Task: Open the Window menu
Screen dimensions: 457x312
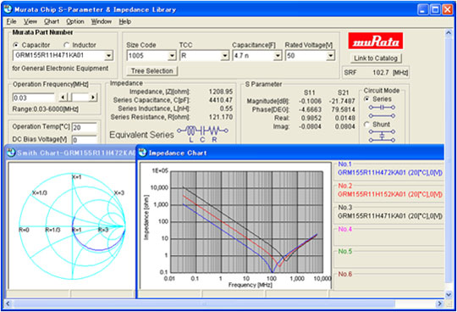Action: tap(102, 21)
